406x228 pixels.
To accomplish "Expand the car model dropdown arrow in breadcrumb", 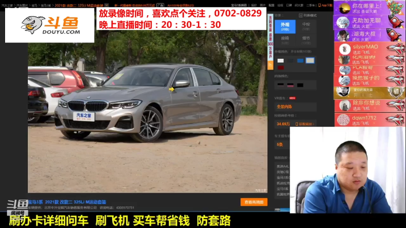I will (107, 5).
